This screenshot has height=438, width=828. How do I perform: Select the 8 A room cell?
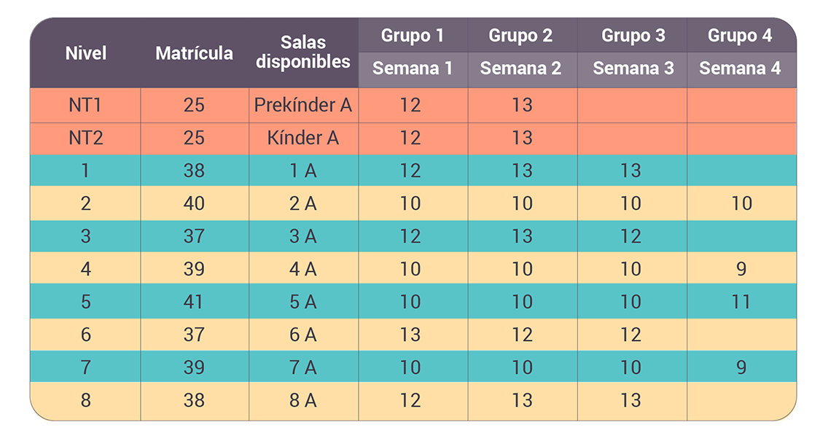303,400
